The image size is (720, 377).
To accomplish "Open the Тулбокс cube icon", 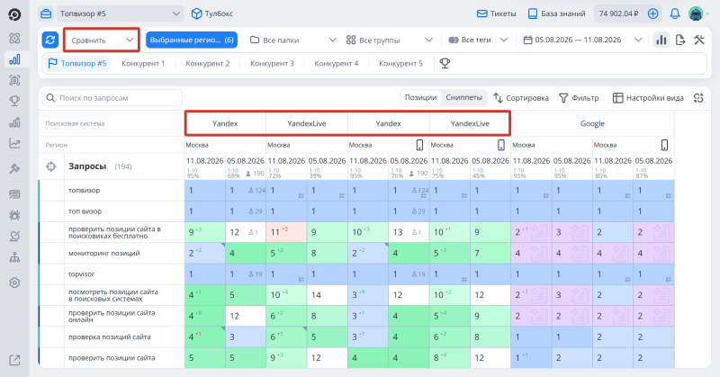I will point(196,13).
